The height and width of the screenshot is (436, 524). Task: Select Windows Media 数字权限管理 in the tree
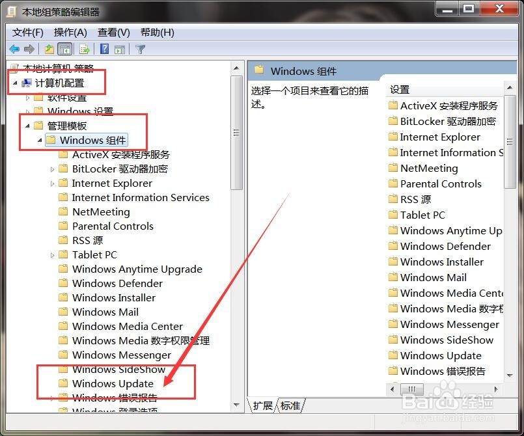point(141,340)
